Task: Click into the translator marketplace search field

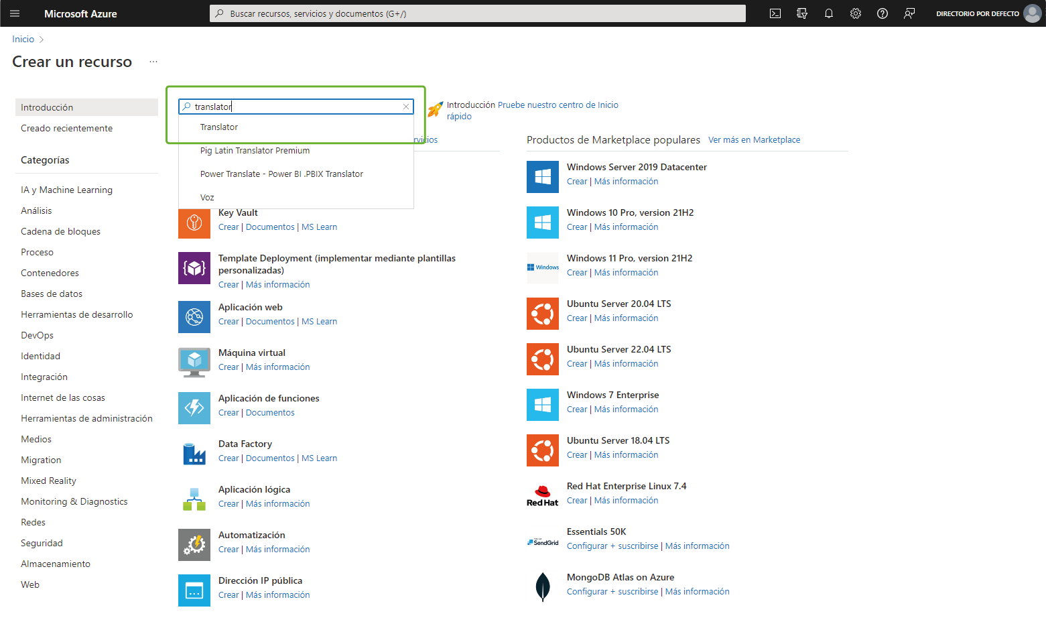Action: tap(296, 107)
